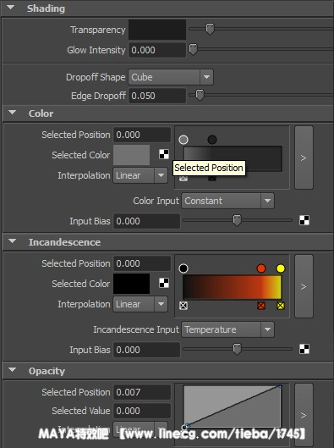Open the Incandescence Input Temperature dropdown
Screen dimensions: 334x448
tap(227, 329)
